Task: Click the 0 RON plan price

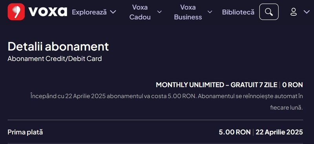Action: [x=292, y=85]
